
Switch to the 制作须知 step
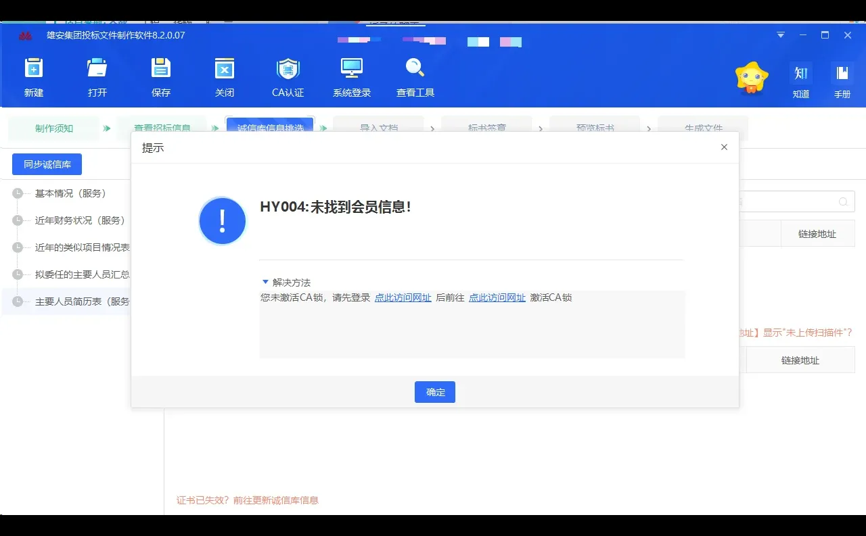(53, 128)
